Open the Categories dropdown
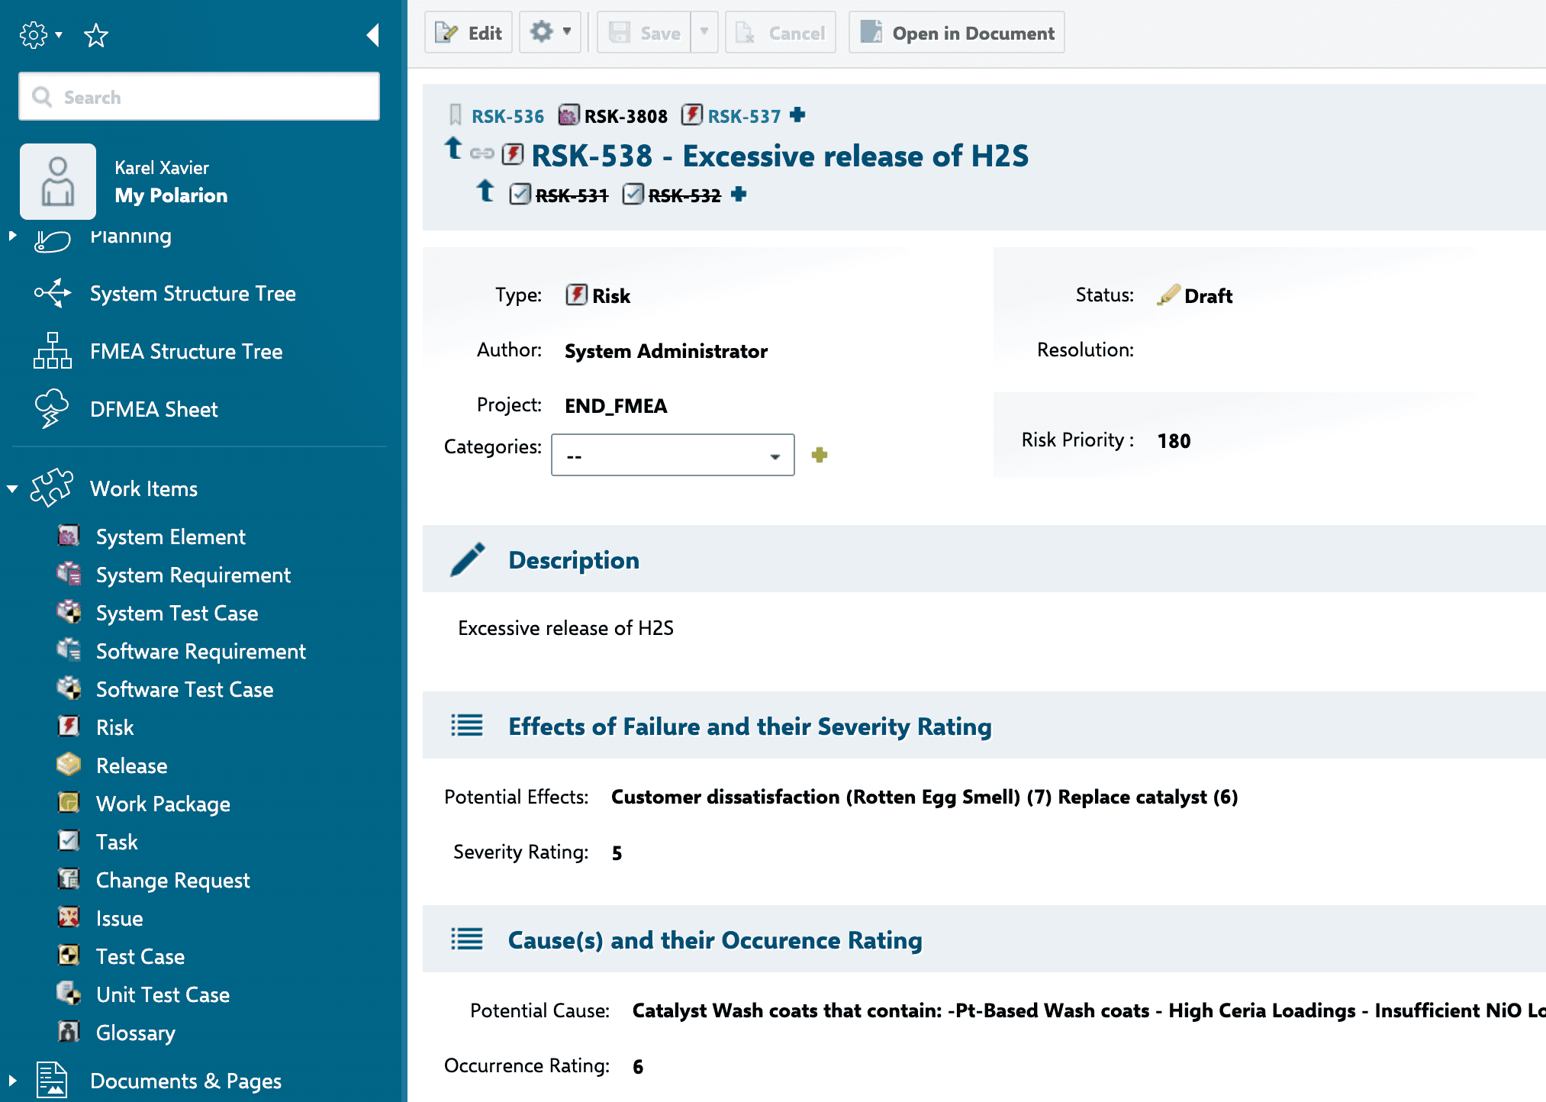The width and height of the screenshot is (1546, 1102). (672, 455)
